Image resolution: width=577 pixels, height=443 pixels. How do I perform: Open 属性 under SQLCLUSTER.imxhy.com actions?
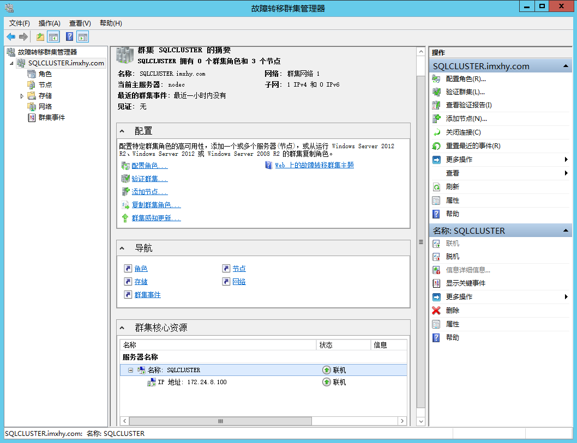click(452, 201)
